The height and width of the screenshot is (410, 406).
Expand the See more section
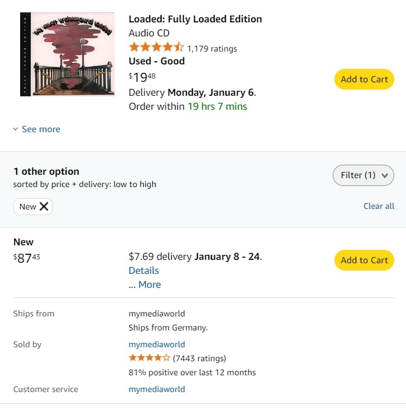[x=40, y=129]
